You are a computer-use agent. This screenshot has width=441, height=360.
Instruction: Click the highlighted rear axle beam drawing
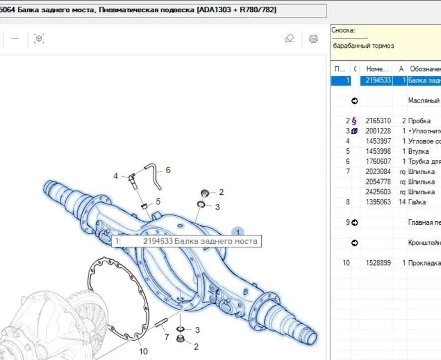(180, 262)
